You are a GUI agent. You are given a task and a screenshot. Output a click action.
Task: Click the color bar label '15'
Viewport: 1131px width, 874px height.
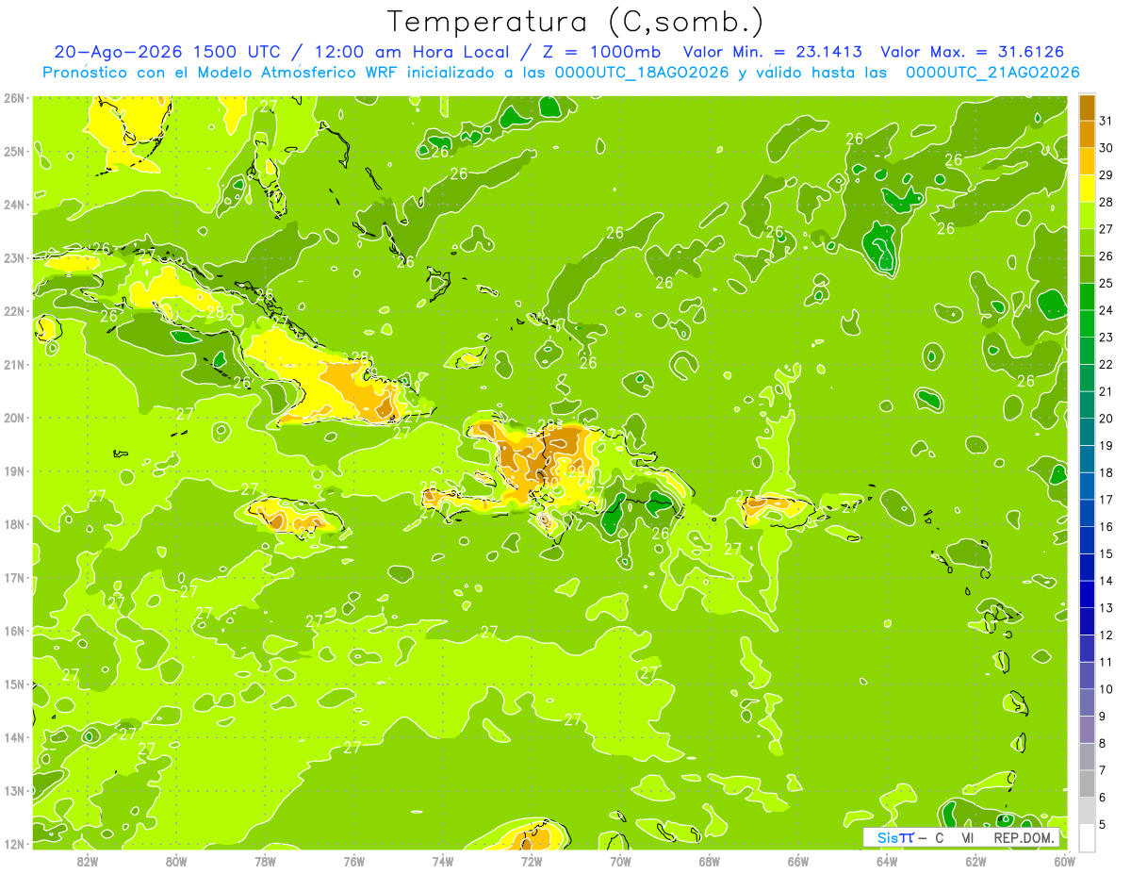(x=1106, y=553)
